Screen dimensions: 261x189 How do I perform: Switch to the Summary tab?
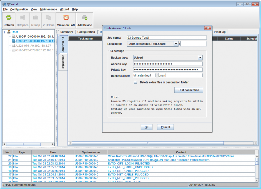click(67, 32)
